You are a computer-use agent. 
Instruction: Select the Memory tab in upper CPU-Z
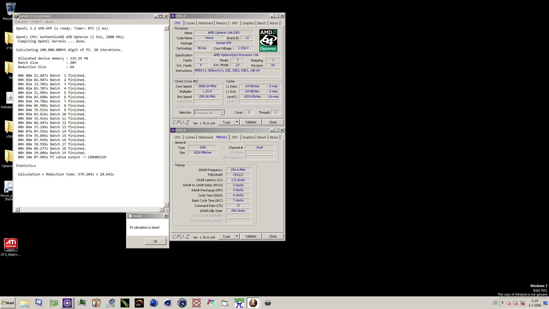tap(222, 23)
